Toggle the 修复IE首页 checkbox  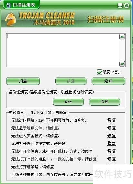pos(99,72)
